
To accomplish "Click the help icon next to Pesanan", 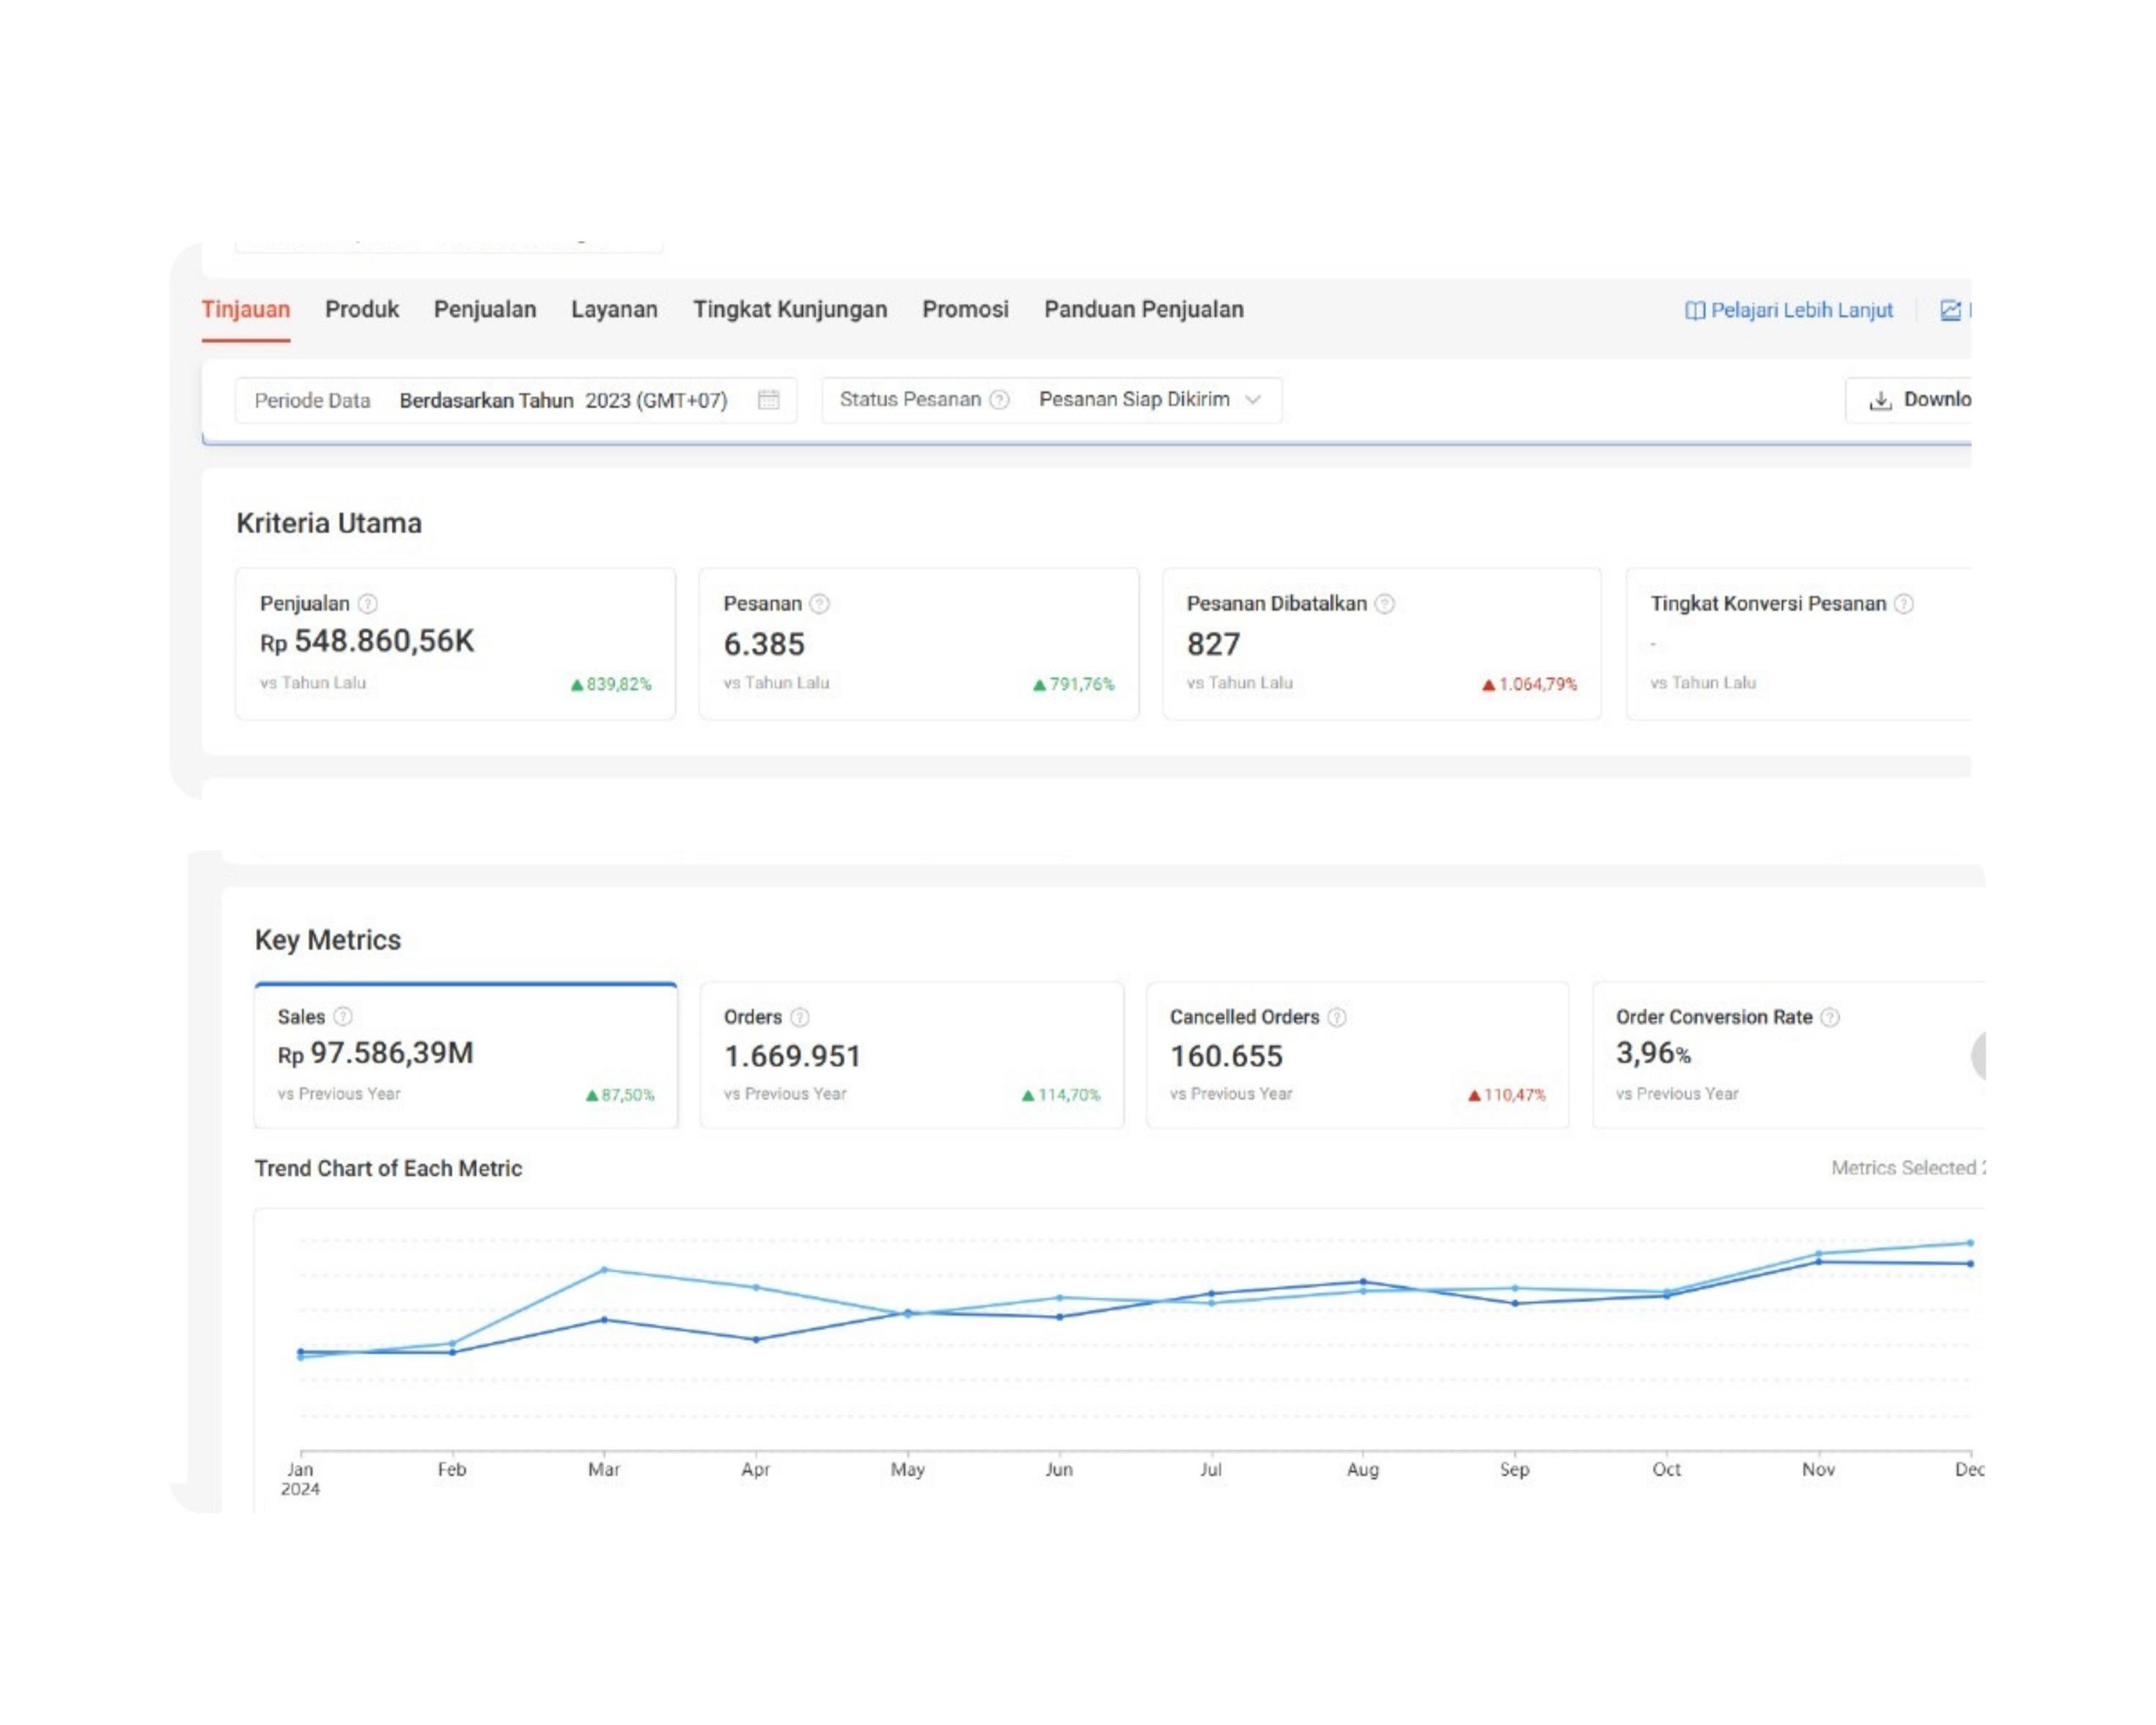I will [820, 604].
